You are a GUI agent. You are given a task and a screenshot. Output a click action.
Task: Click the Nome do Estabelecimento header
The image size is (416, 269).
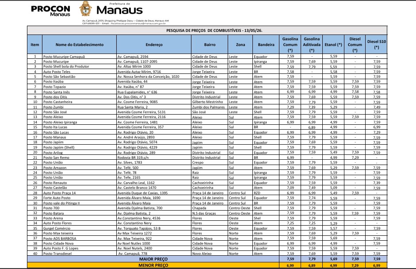tap(79, 45)
